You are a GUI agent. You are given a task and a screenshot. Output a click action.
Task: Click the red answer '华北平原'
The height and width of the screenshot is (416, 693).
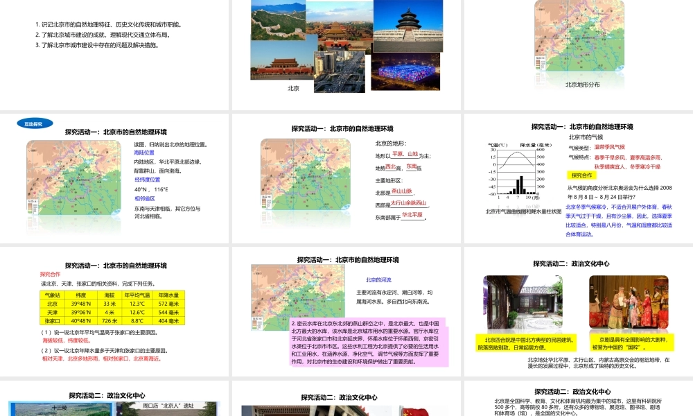pyautogui.click(x=412, y=215)
